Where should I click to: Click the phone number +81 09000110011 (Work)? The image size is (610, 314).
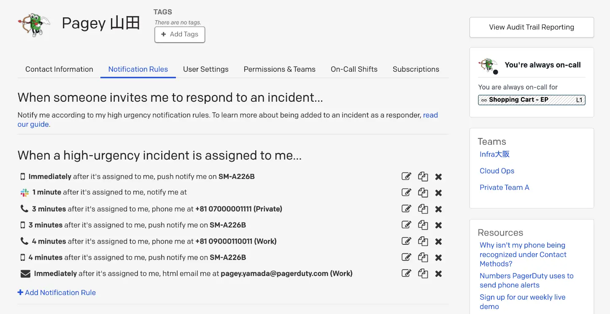click(x=236, y=241)
